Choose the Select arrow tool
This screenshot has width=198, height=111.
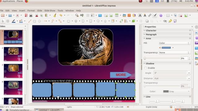tap(3, 21)
